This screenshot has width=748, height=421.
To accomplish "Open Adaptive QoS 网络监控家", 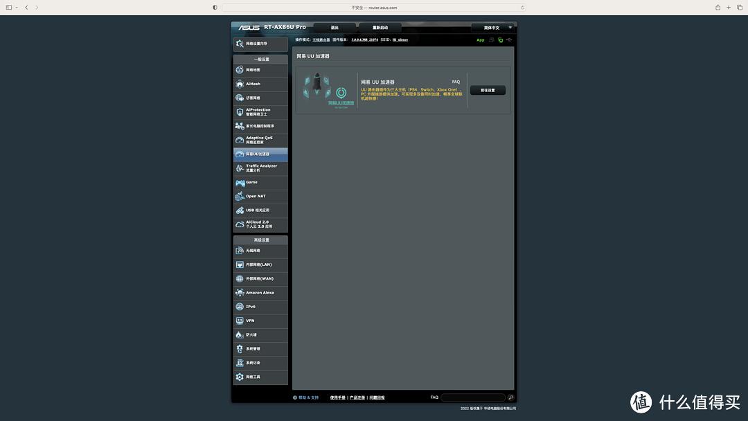I will 260,140.
